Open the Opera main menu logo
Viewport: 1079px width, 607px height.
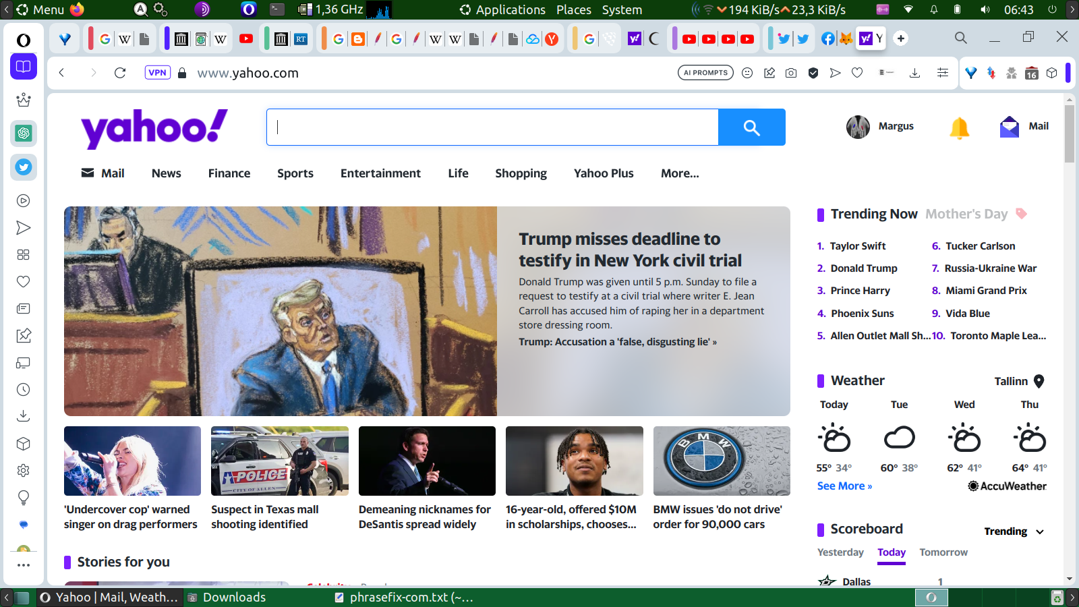point(23,40)
